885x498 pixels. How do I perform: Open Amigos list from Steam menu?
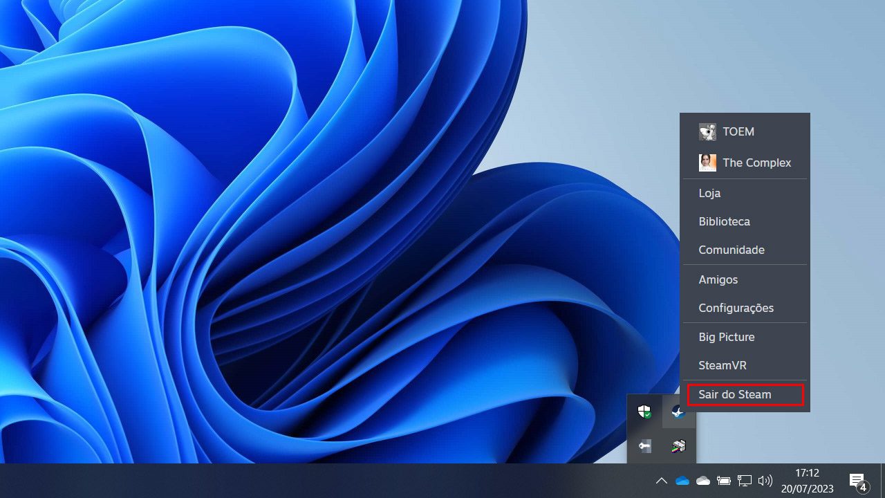point(745,279)
